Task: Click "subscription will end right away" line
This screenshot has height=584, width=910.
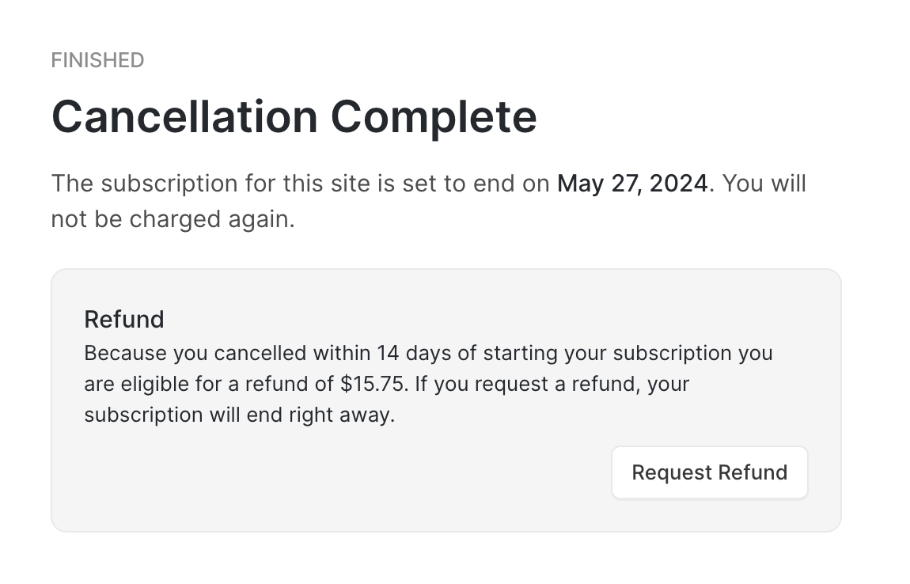Action: pos(239,415)
